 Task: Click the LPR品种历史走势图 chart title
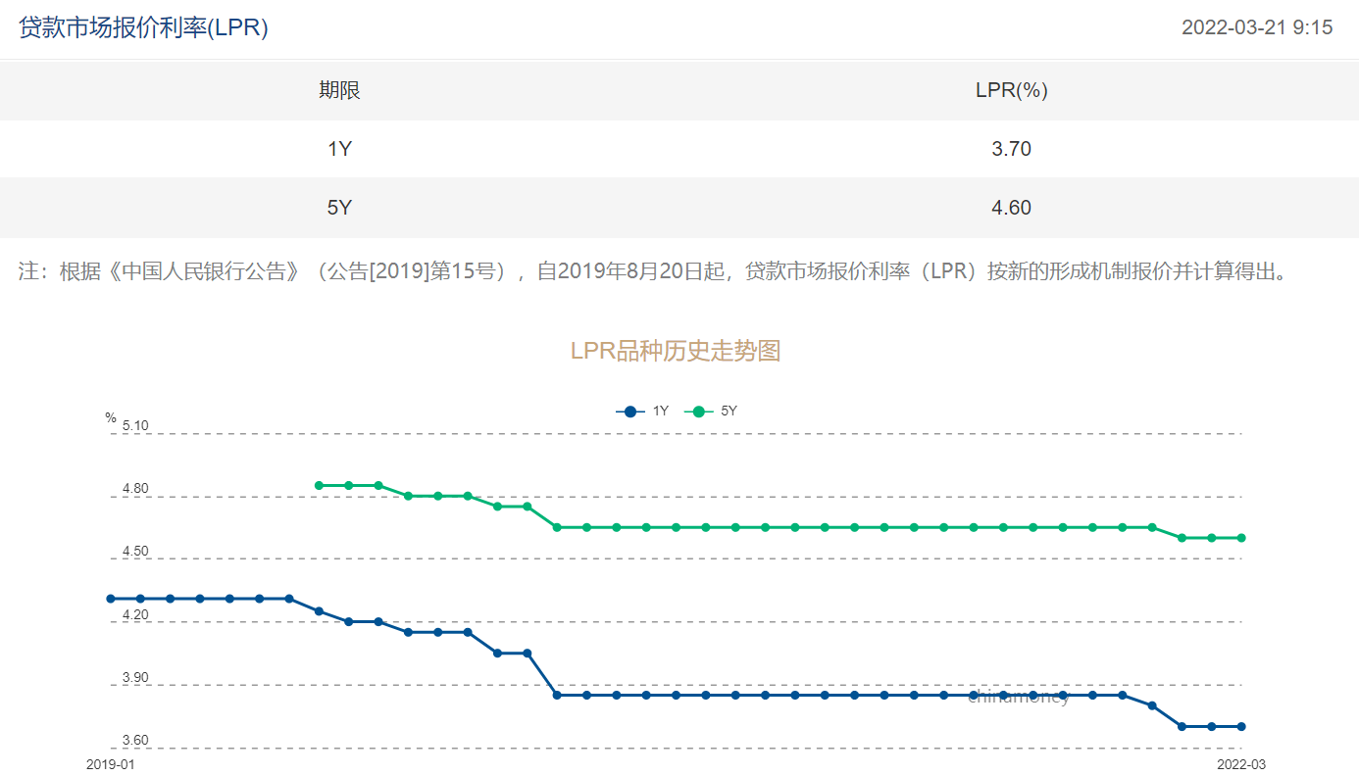coord(676,351)
